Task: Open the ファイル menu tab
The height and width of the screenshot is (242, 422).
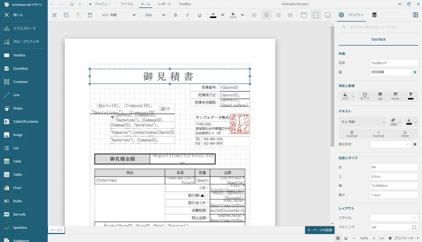Action: (126, 4)
